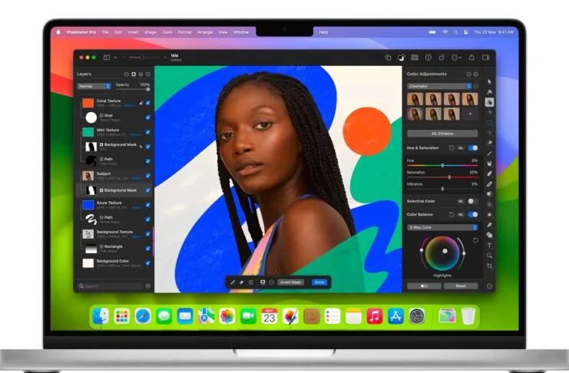Click the Reset button
Viewport: 569px width, 373px height.
[461, 286]
